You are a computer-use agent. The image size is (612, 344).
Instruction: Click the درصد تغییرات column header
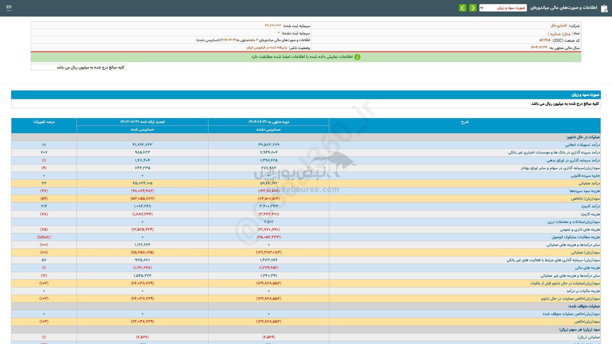pos(44,122)
